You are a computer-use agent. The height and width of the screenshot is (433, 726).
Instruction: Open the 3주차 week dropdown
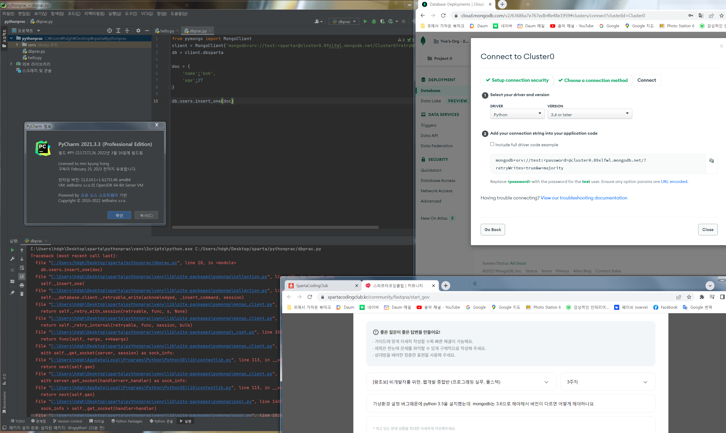point(608,382)
